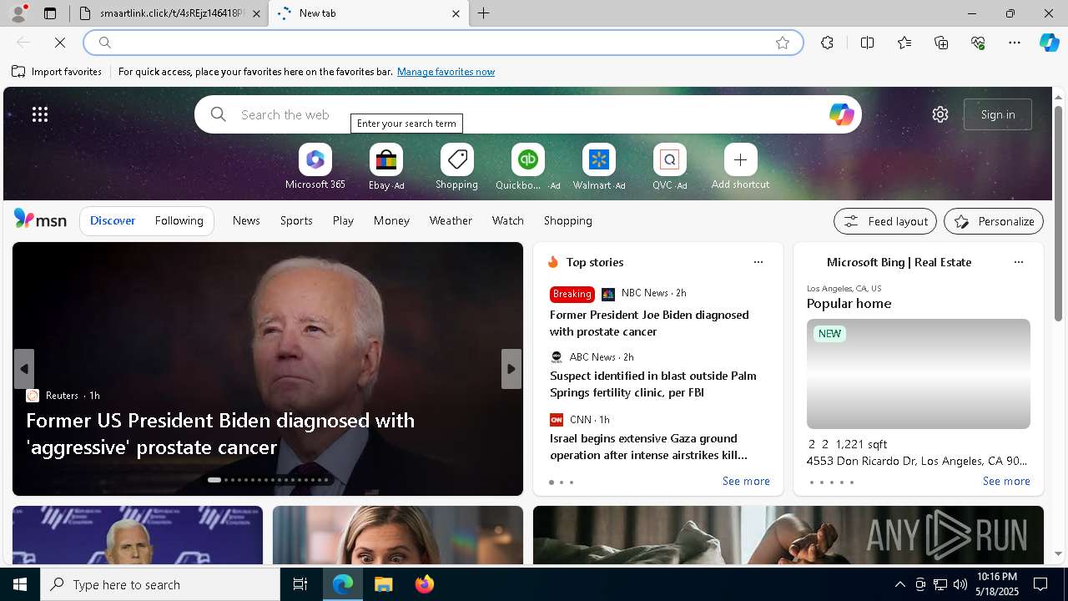Click the msn logo

(x=40, y=220)
